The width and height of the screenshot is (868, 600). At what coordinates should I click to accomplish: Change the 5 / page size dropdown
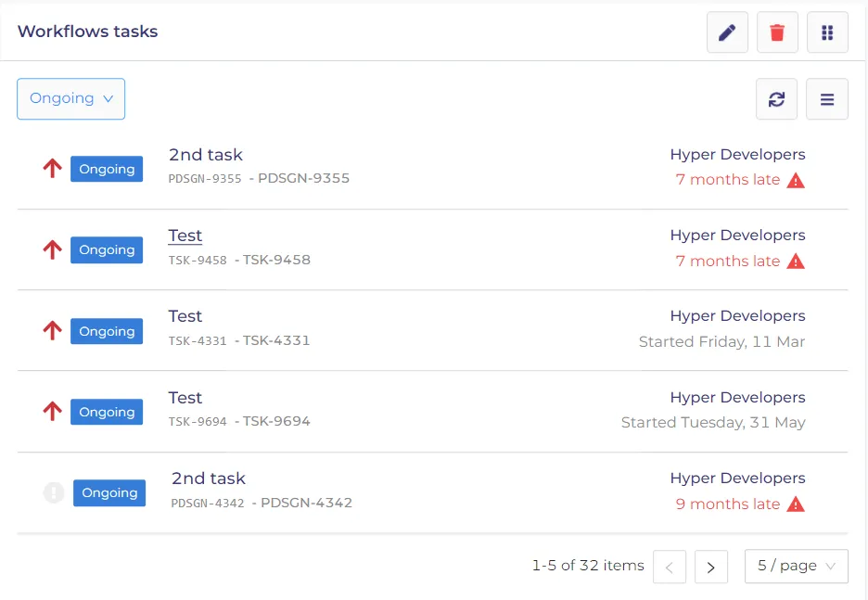[796, 566]
